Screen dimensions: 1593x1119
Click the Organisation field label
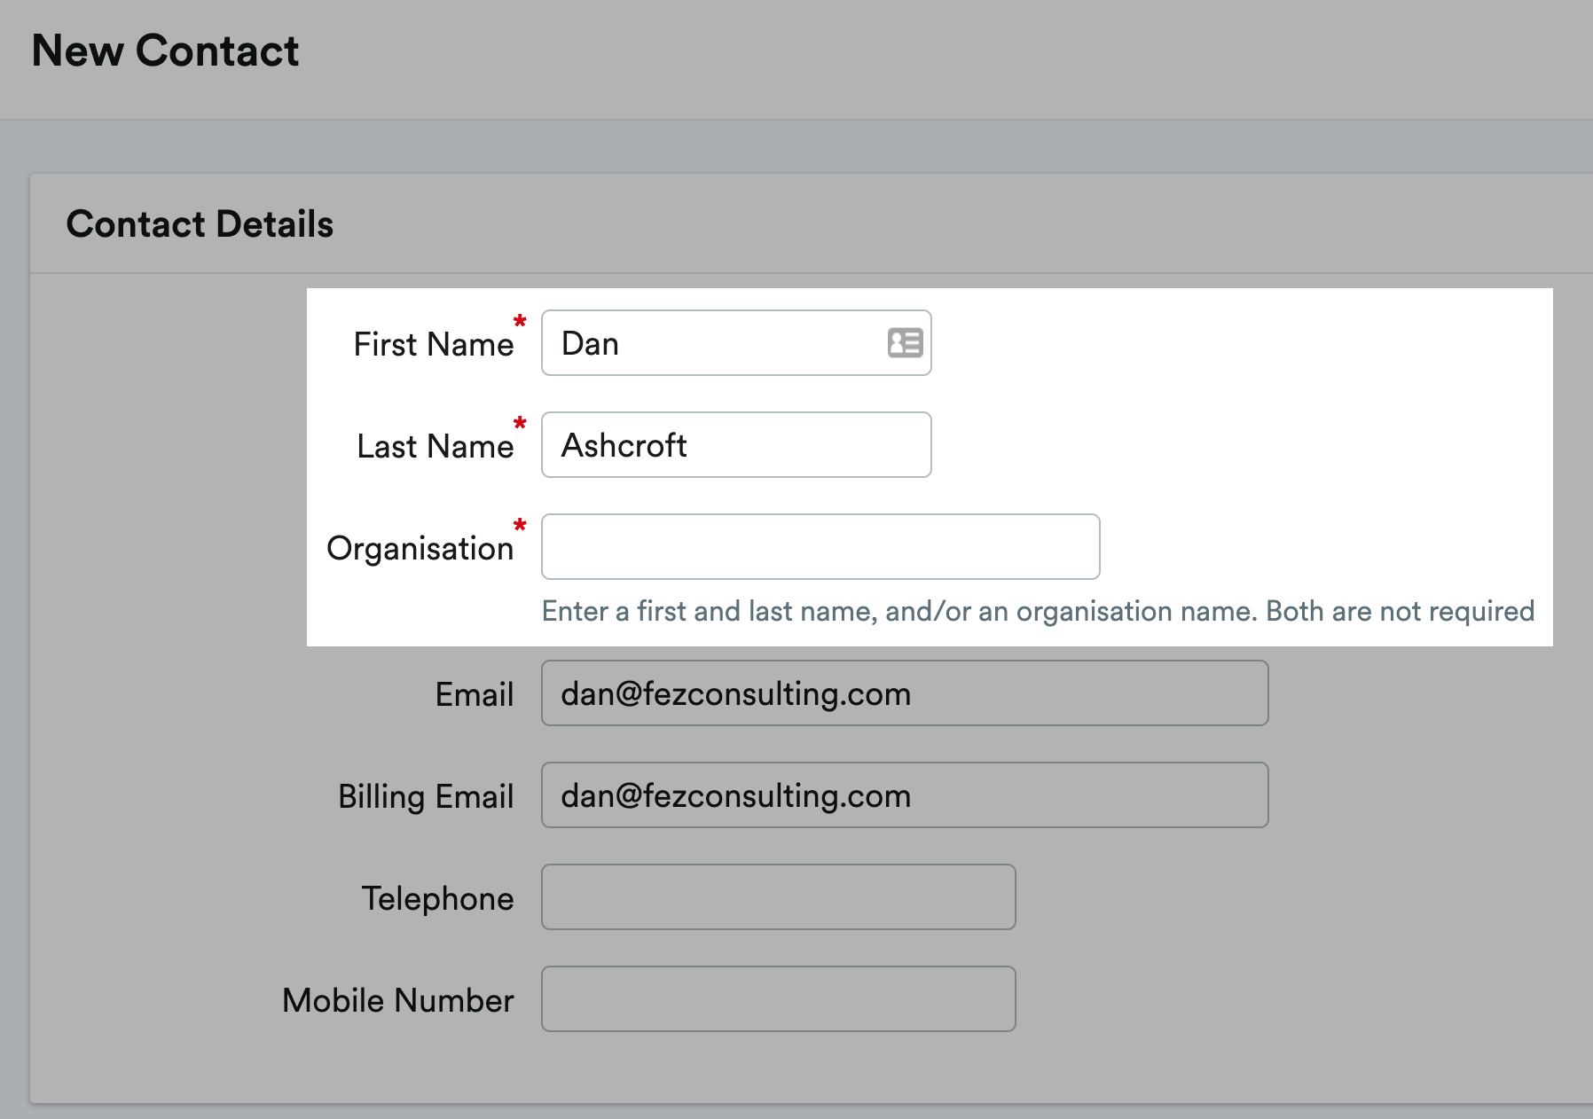click(x=420, y=549)
